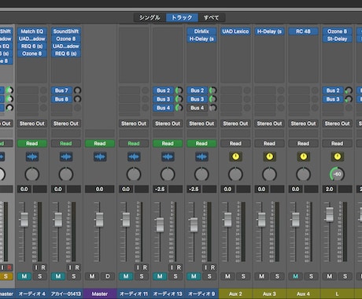
Task: Click the yellow aux icon on Aux 3
Action: coord(269,157)
